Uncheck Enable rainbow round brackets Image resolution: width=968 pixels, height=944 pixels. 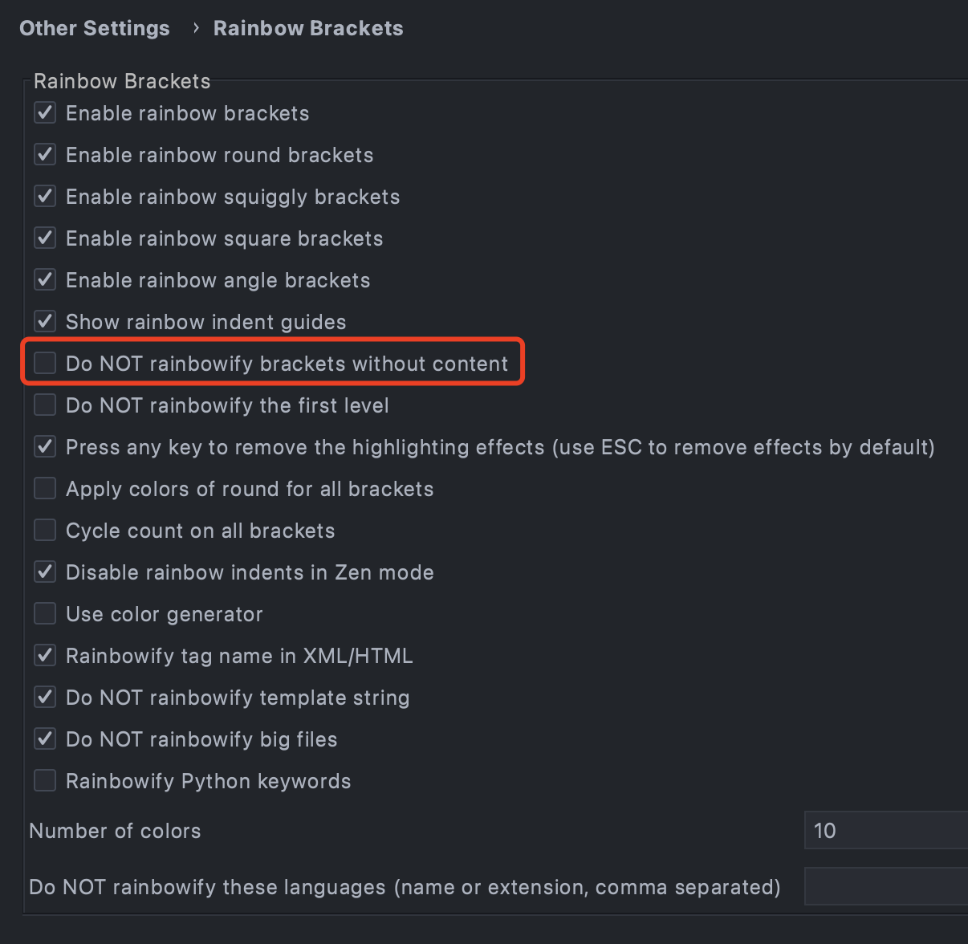coord(45,154)
